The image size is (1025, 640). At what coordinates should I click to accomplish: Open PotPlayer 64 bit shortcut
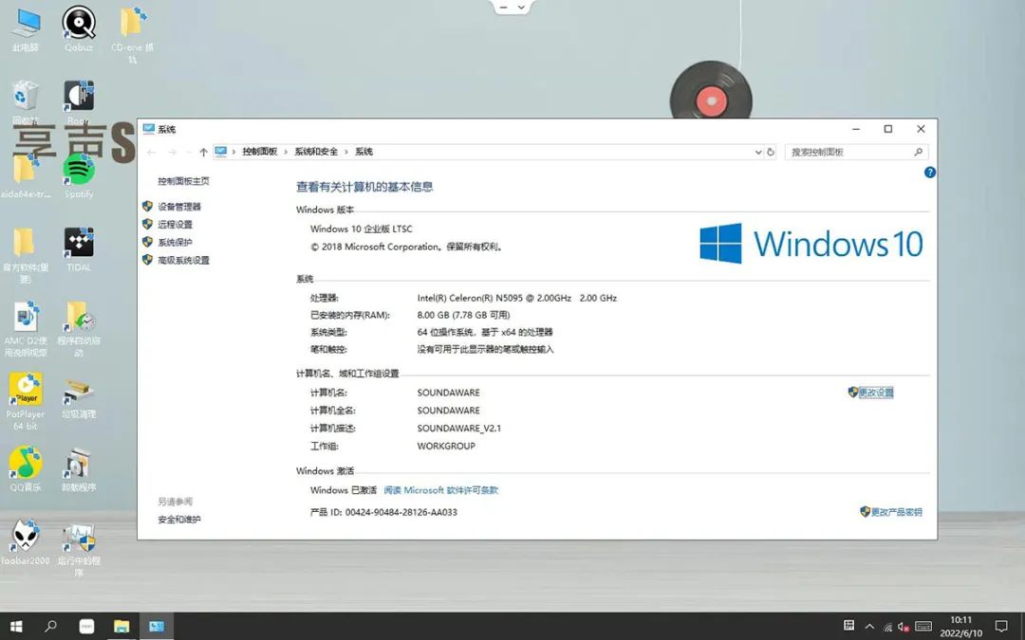click(x=26, y=390)
